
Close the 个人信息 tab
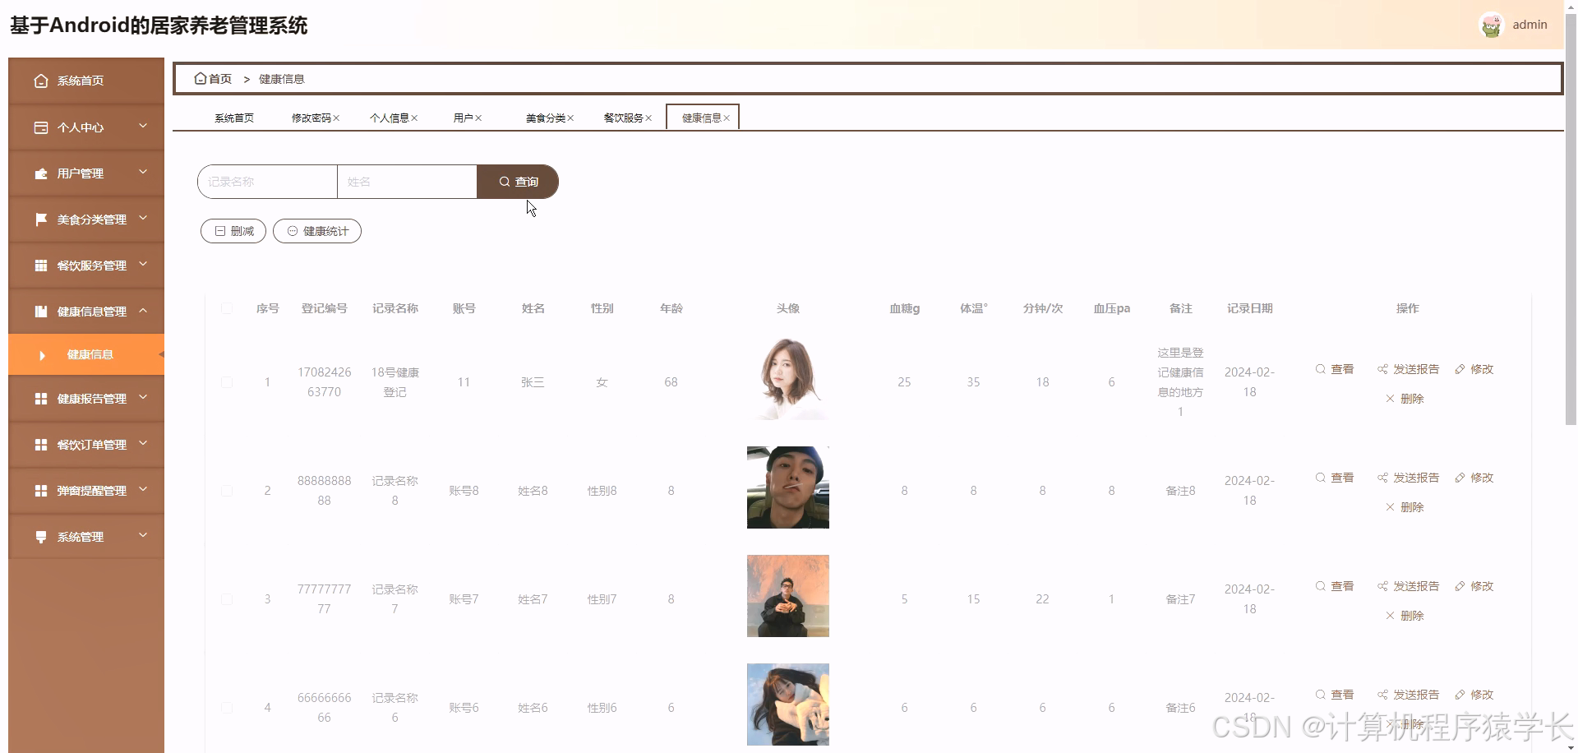414,118
